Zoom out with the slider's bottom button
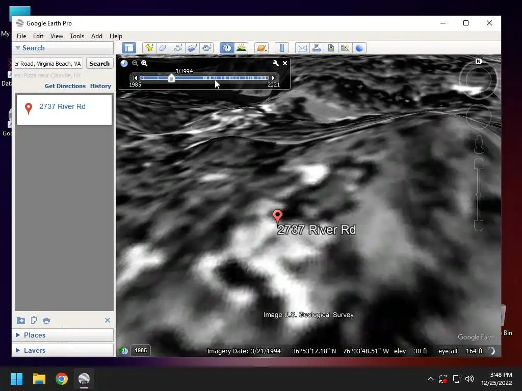Image resolution: width=522 pixels, height=391 pixels. (478, 226)
